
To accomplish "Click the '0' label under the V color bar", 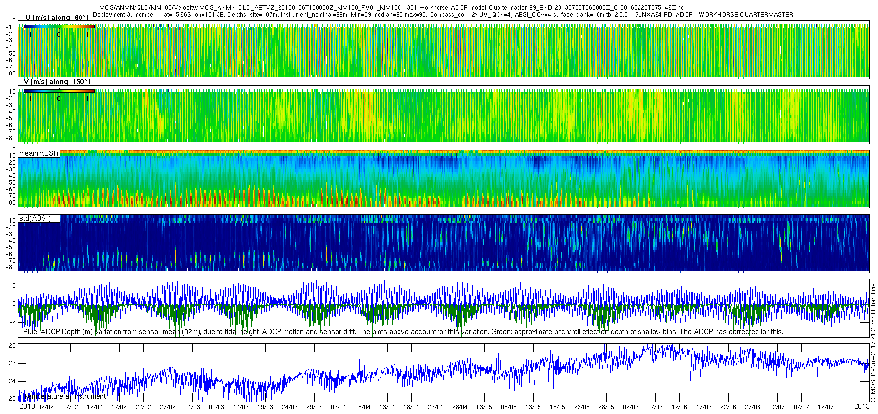I will tap(59, 99).
